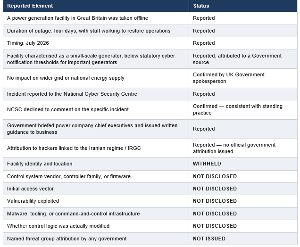
Task: Click 'Confirmed — consistent with standing practice' status
Action: coord(243,110)
